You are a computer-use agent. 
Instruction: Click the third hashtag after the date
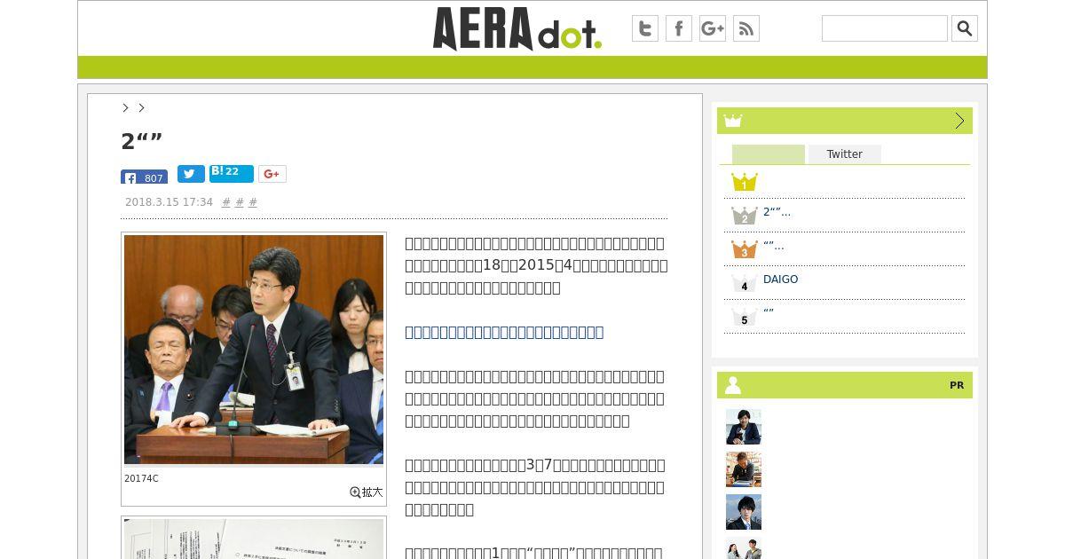(x=253, y=202)
